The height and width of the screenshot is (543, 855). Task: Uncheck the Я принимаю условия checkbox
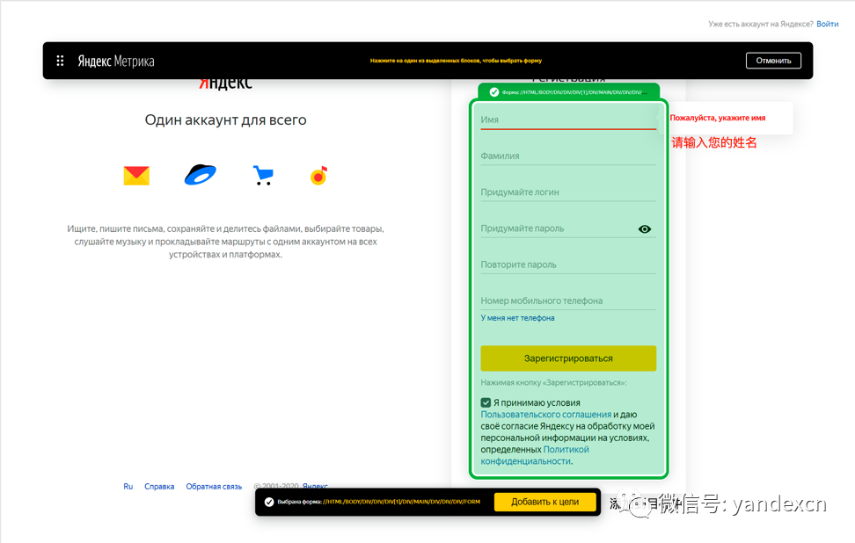486,402
